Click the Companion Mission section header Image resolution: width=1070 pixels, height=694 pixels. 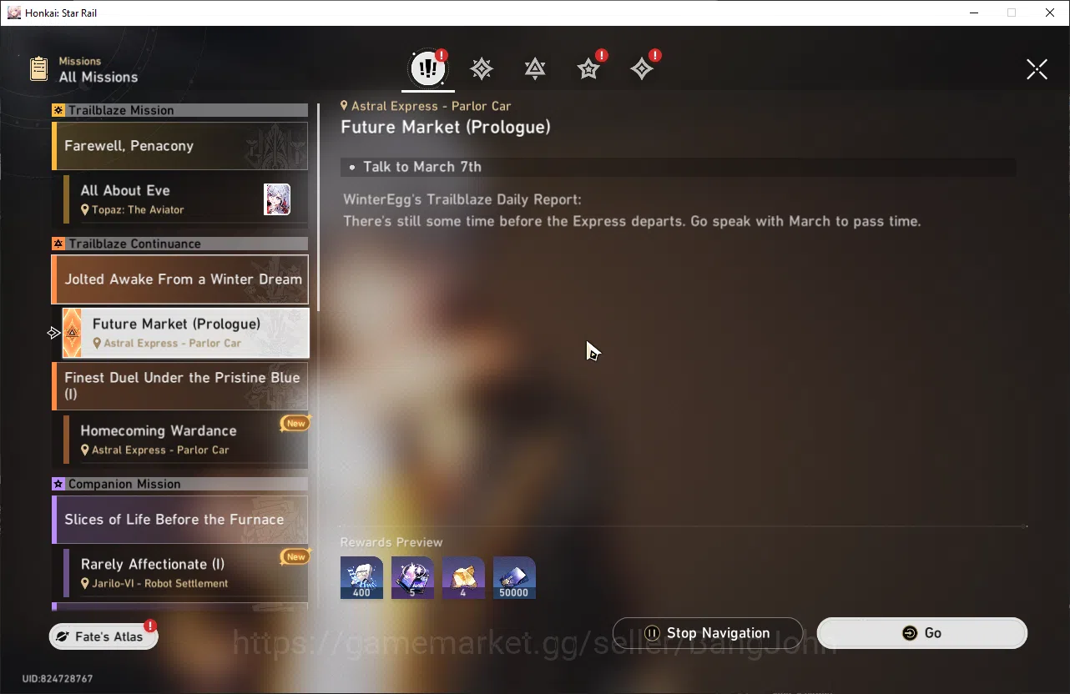pos(179,484)
